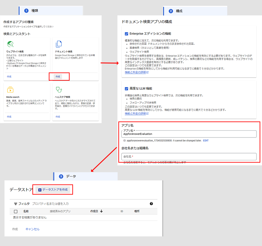Toggle Enterprise エディションの機能 checkbox
This screenshot has height=246, width=262.
tap(127, 34)
